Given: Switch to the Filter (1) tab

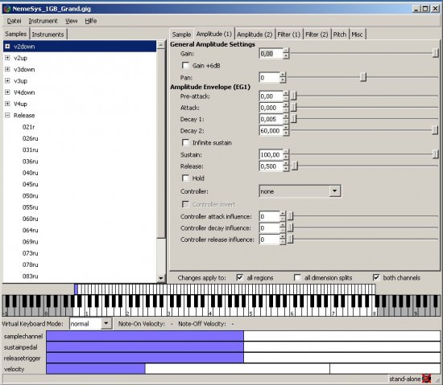Looking at the screenshot, I should 288,35.
